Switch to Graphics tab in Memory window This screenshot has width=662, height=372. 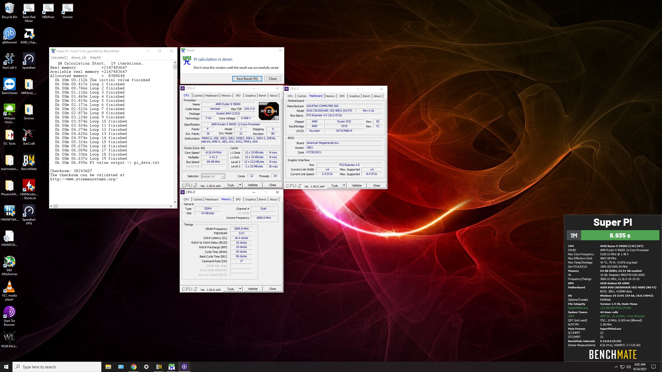[250, 199]
